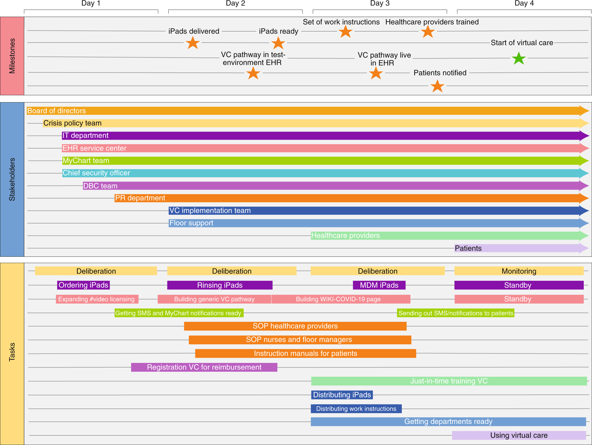Click the iPads ready milestone star

(278, 43)
